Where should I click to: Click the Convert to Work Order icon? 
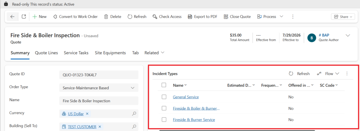[x=55, y=17]
